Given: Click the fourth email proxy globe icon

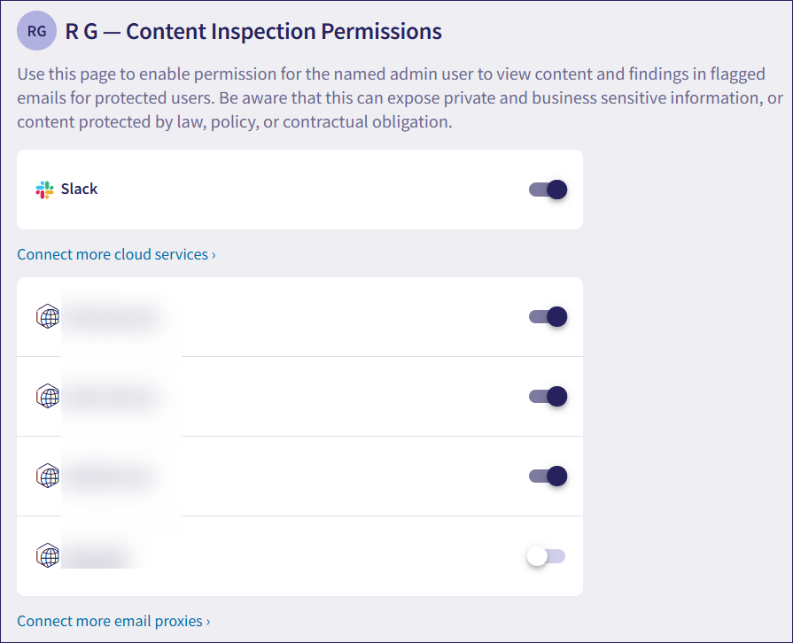Looking at the screenshot, I should 48,556.
